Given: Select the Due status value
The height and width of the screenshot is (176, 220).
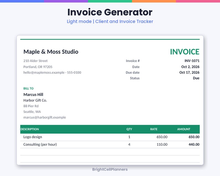Looking at the screenshot, I should pyautogui.click(x=196, y=78).
